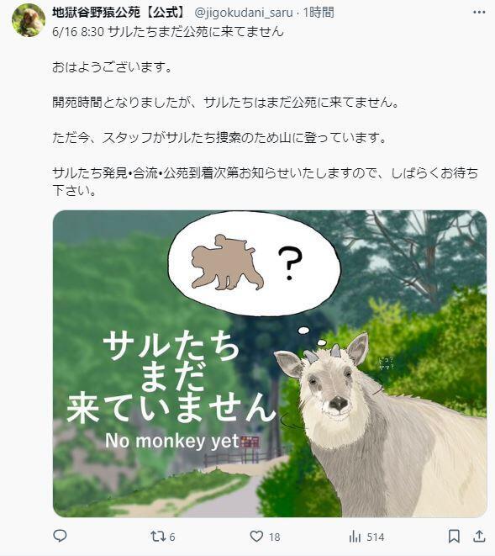495x556 pixels.
Task: Click the view count 514
Action: [375, 537]
